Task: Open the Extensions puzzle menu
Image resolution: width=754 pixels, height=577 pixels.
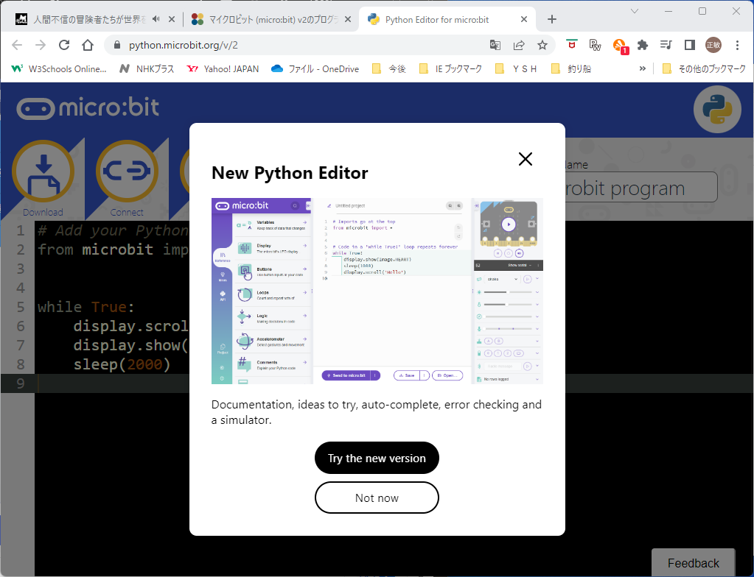Action: (x=643, y=45)
